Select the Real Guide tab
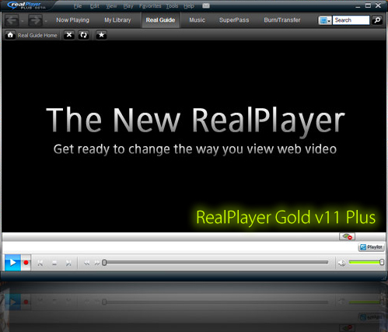 coord(160,20)
